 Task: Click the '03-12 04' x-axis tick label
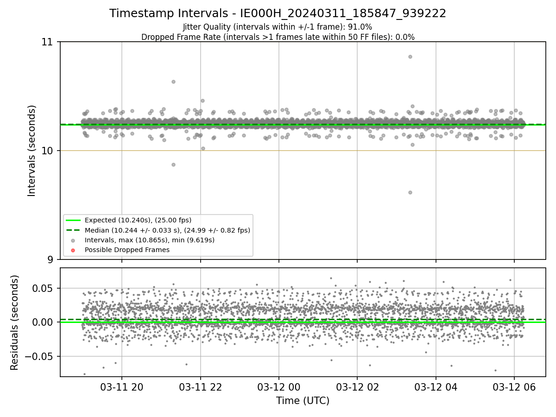pyautogui.click(x=436, y=387)
